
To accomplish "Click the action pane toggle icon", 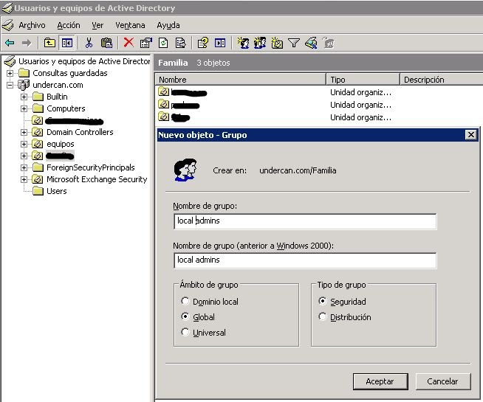I will [x=220, y=43].
